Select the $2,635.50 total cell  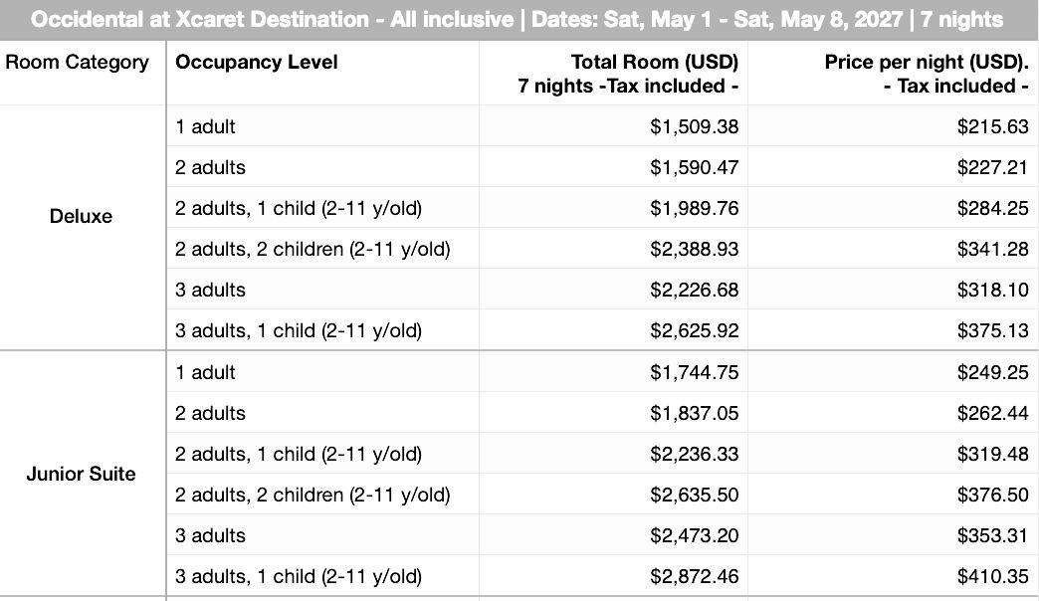point(614,495)
